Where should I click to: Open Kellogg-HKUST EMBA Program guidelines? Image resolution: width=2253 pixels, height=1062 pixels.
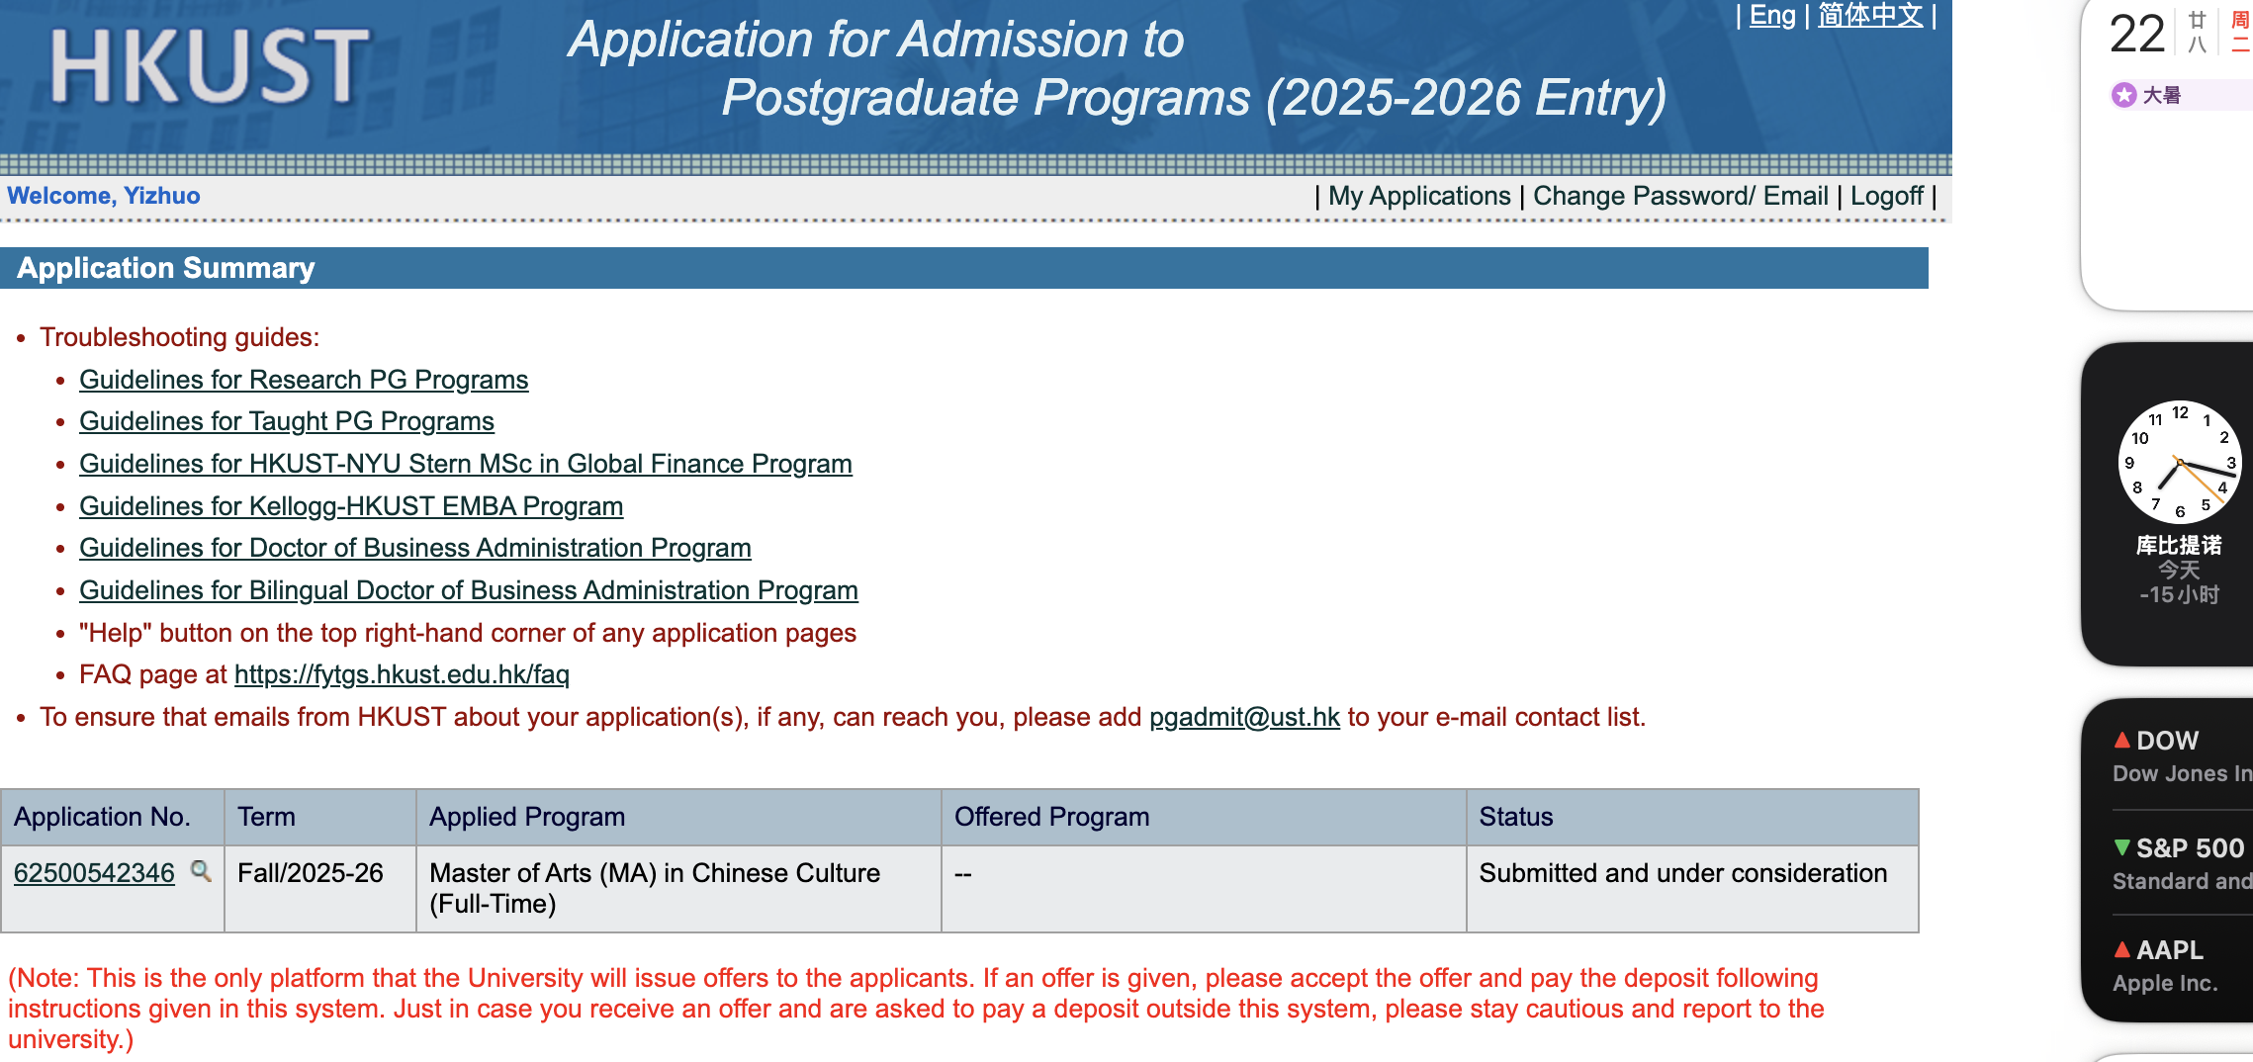[x=351, y=506]
